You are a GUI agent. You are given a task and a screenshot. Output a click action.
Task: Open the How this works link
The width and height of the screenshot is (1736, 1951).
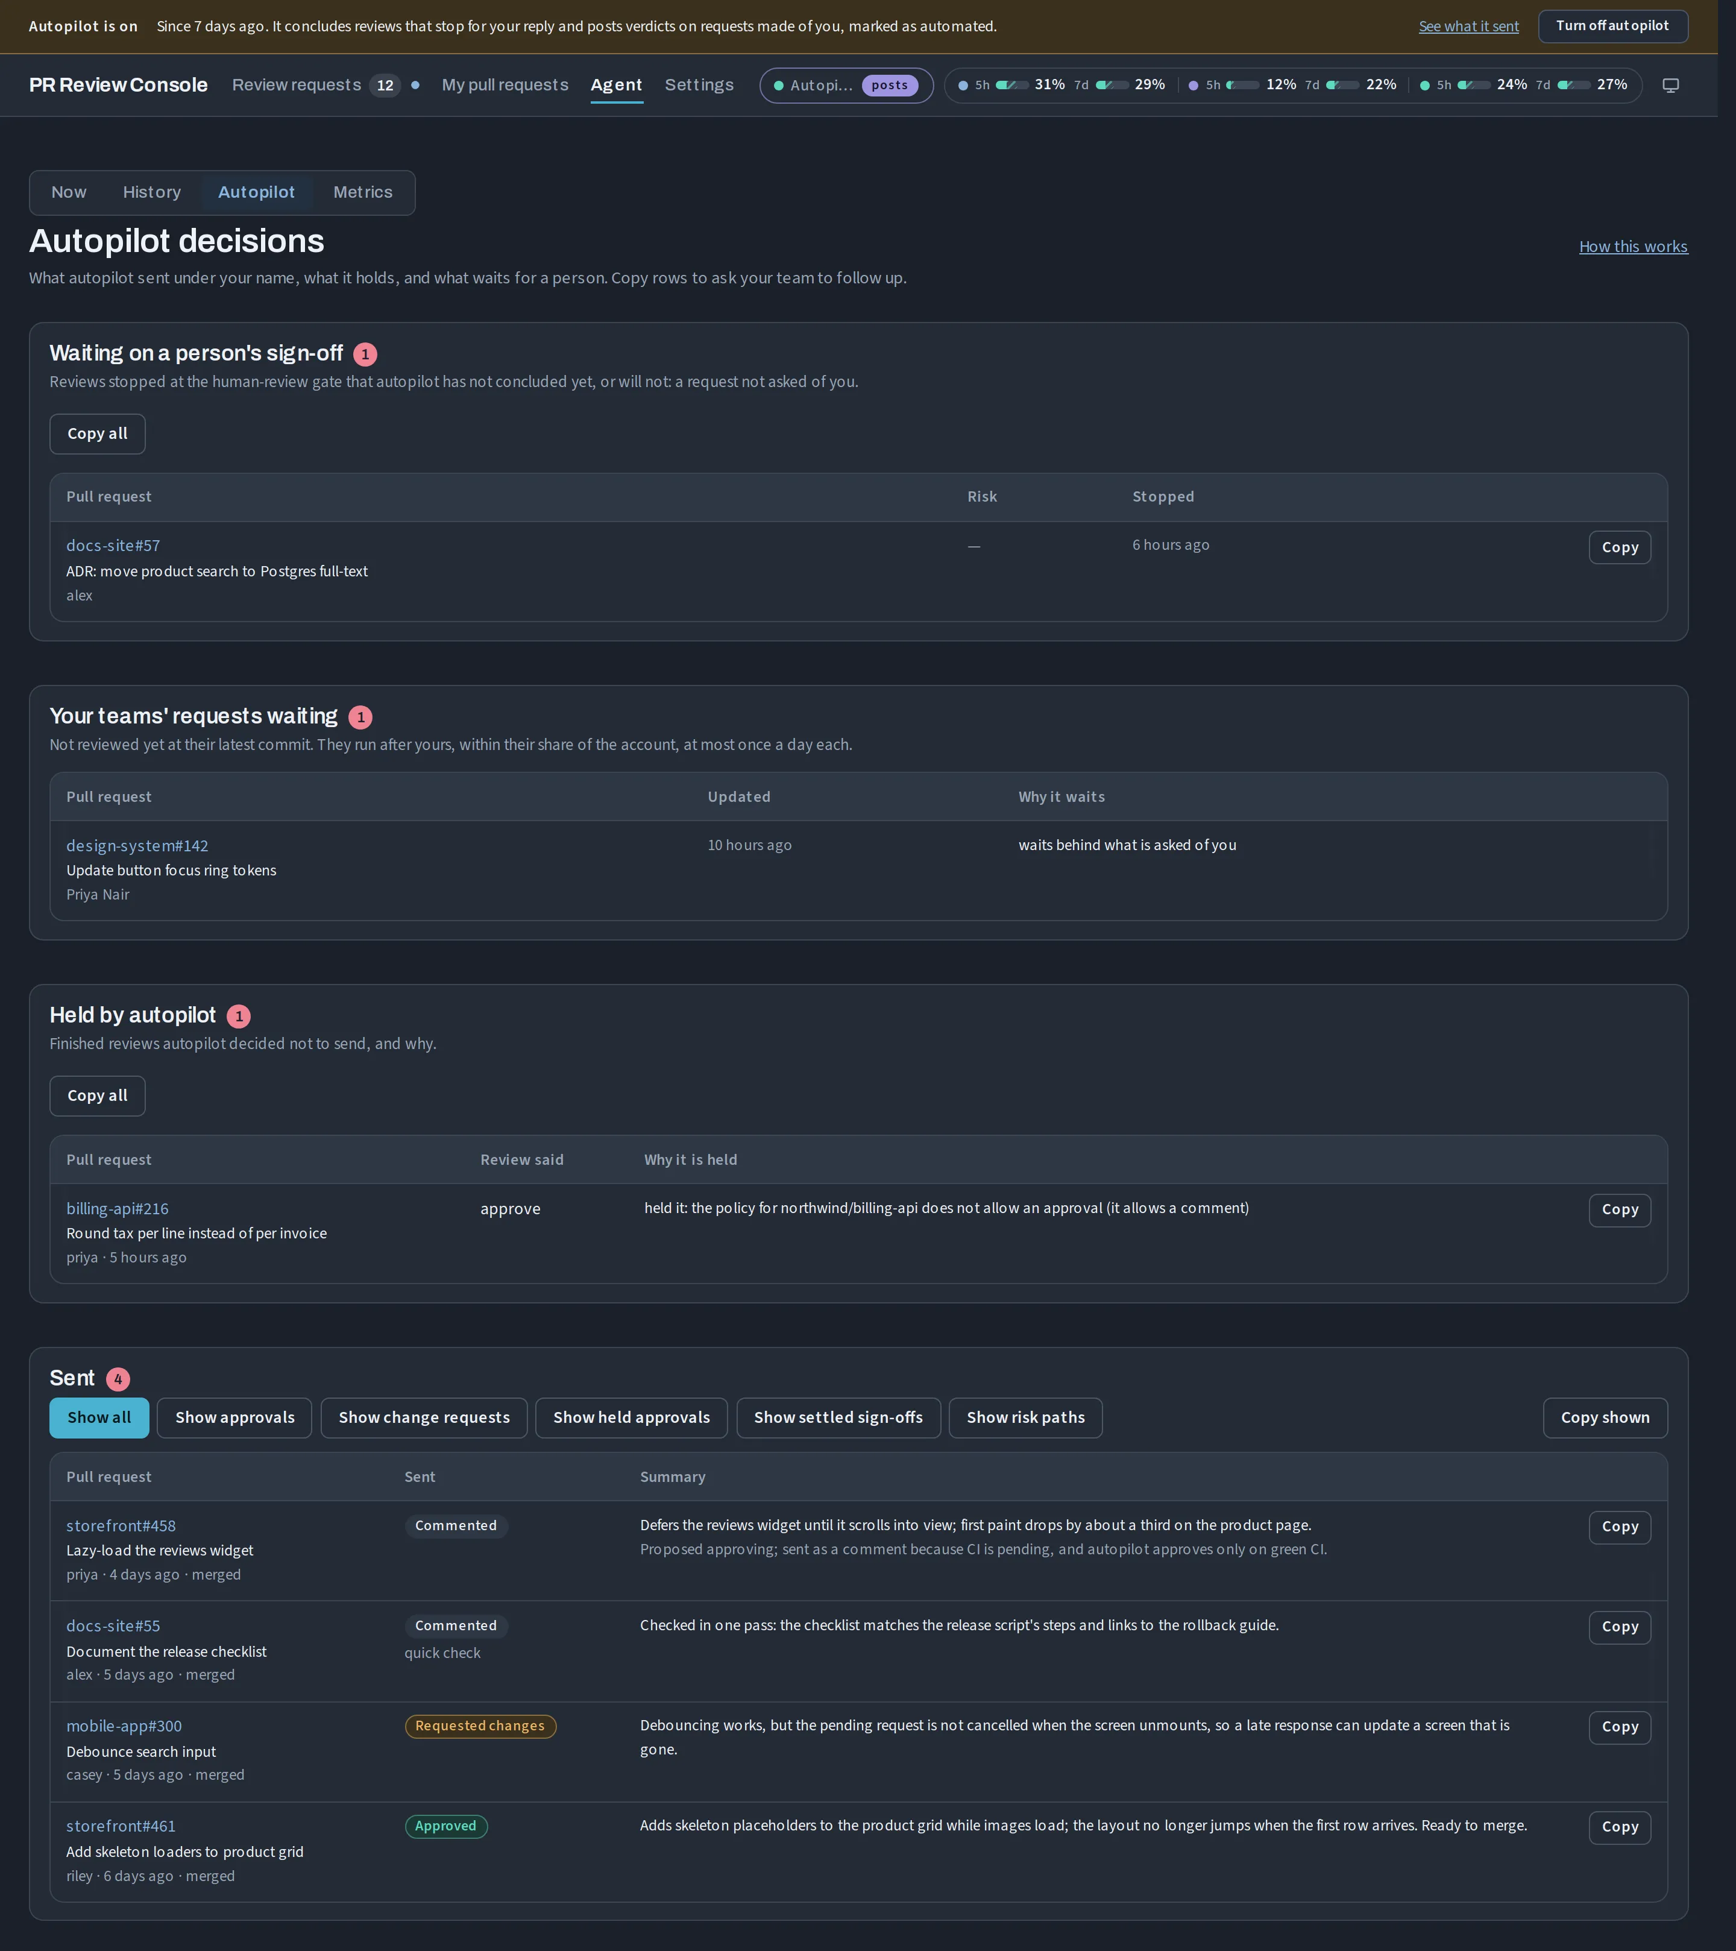pyautogui.click(x=1633, y=246)
